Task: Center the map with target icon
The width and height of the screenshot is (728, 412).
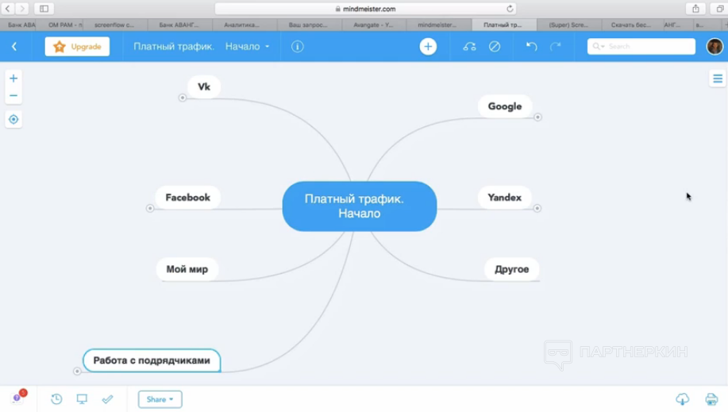Action: tap(13, 119)
